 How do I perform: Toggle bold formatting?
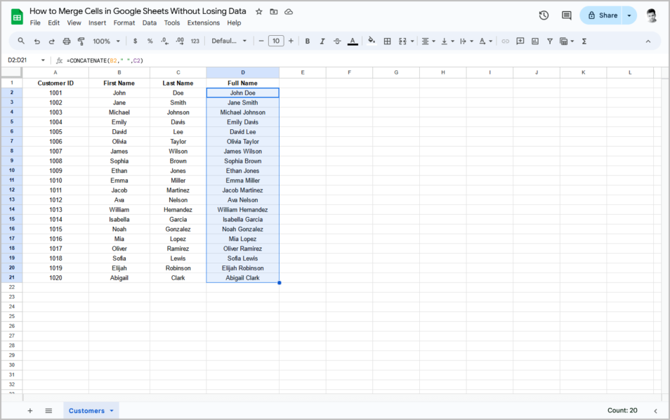(x=307, y=41)
